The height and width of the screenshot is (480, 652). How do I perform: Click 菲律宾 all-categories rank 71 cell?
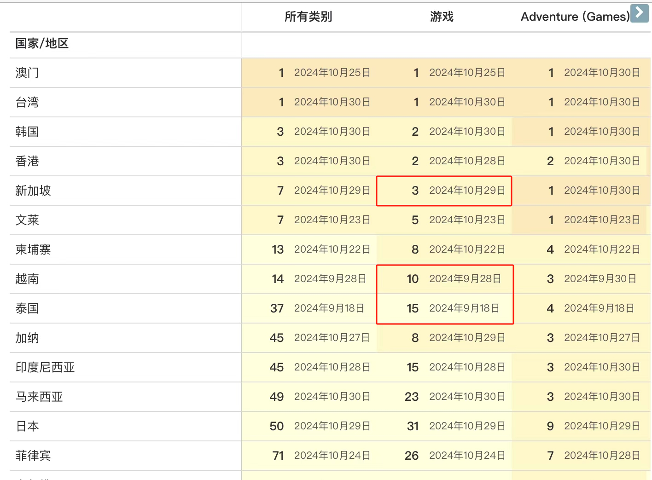coord(309,456)
